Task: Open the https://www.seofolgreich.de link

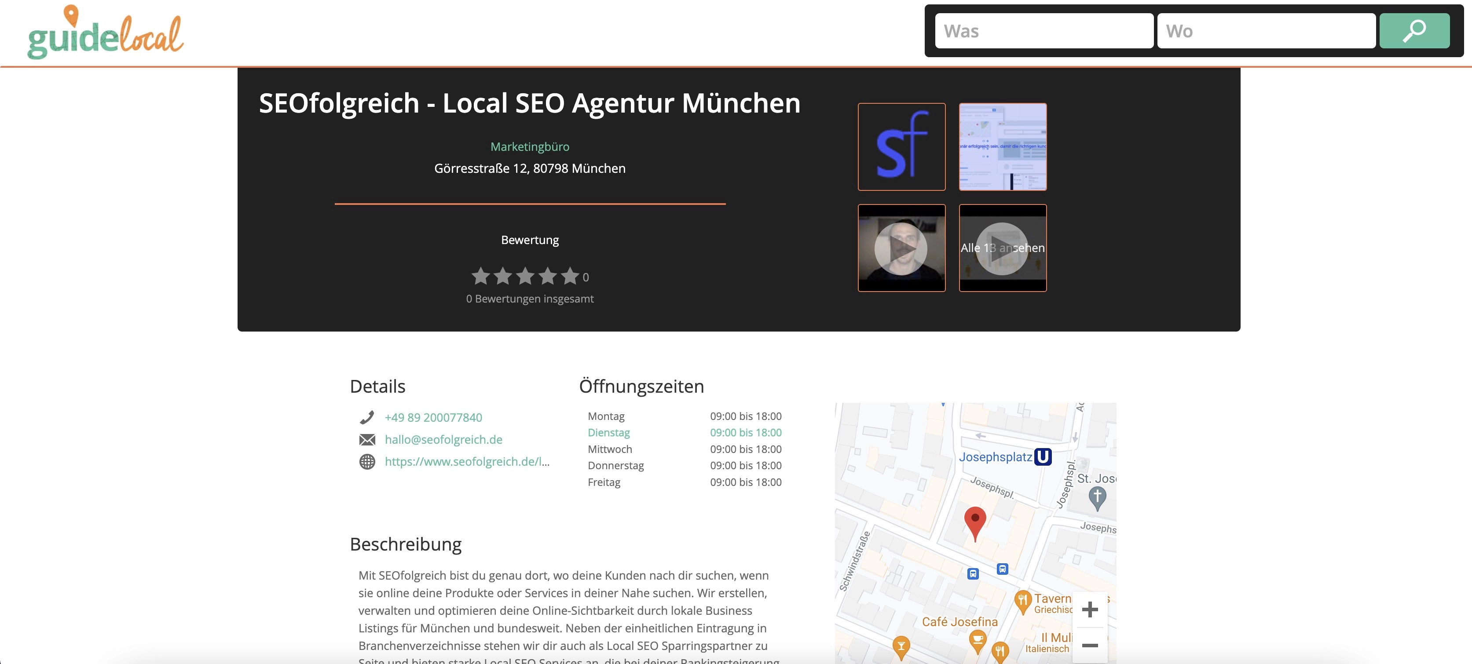Action: click(467, 461)
